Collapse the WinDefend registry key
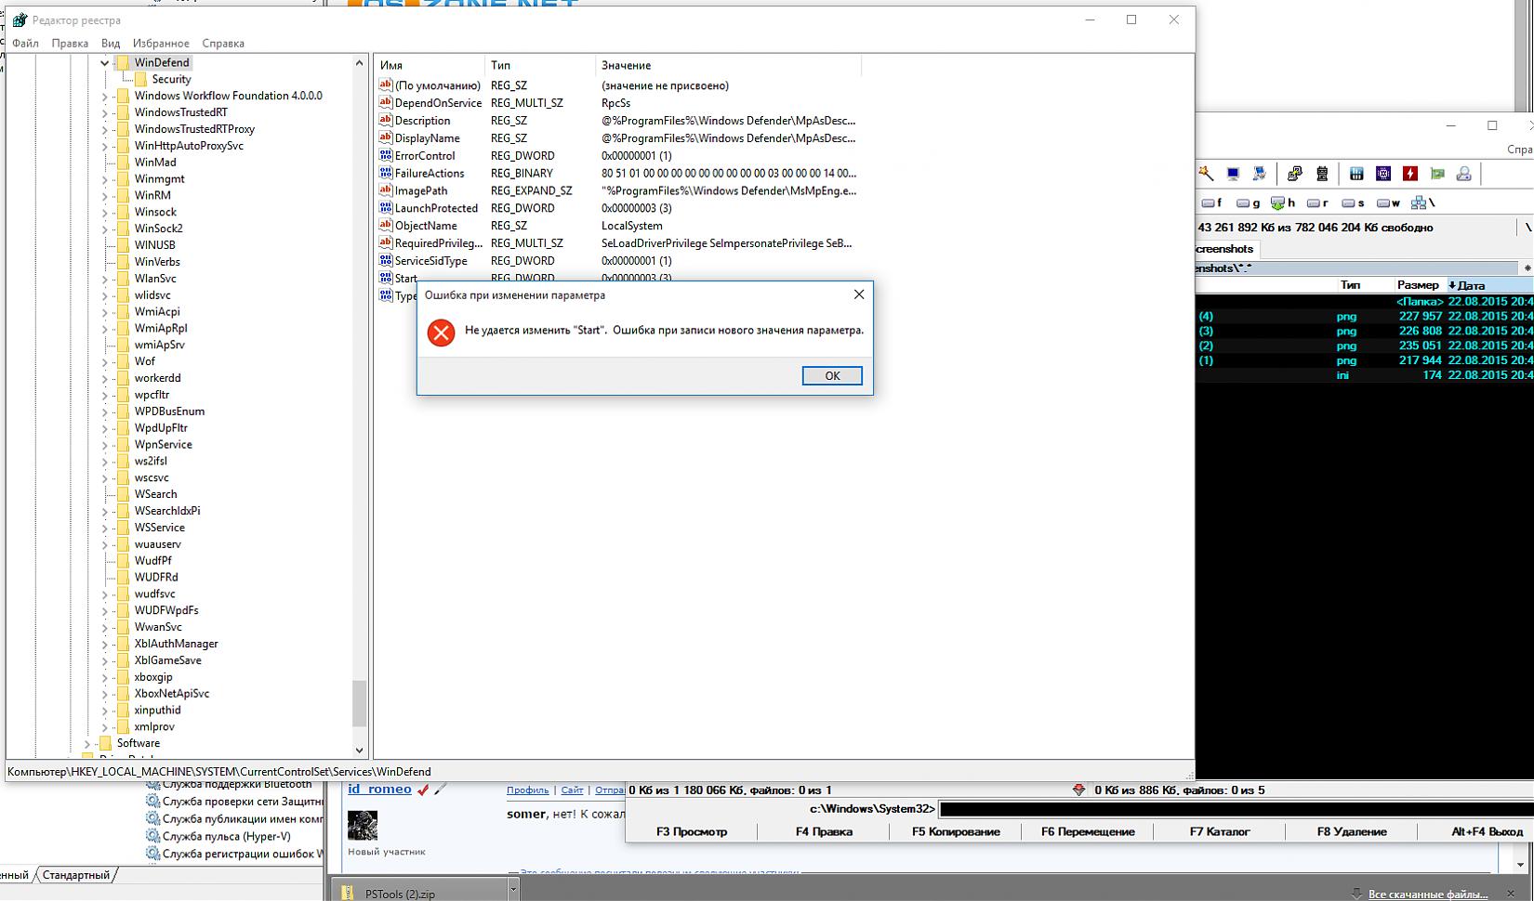 pos(104,63)
